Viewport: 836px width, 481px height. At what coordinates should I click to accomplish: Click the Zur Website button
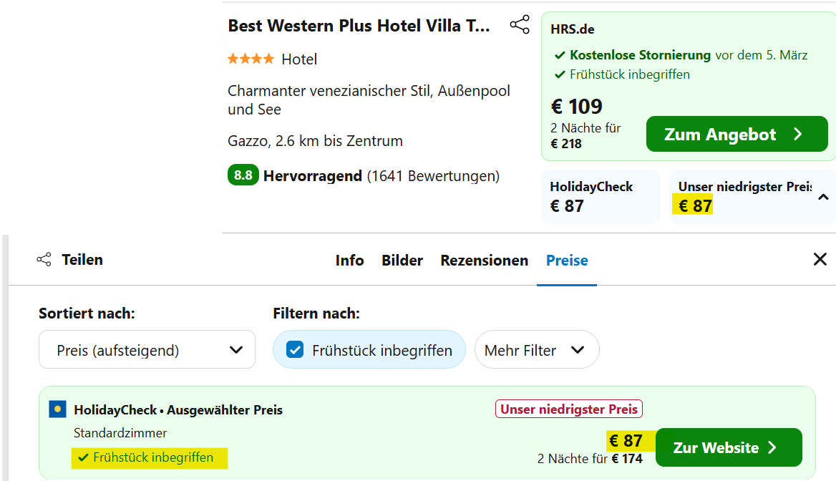[x=729, y=447]
